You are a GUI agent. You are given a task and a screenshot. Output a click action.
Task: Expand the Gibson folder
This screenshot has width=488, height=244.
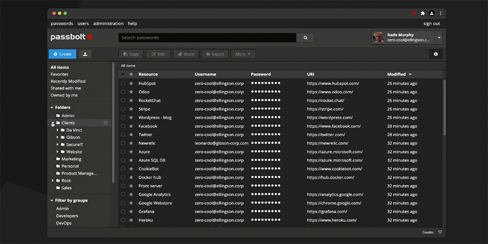coord(57,137)
